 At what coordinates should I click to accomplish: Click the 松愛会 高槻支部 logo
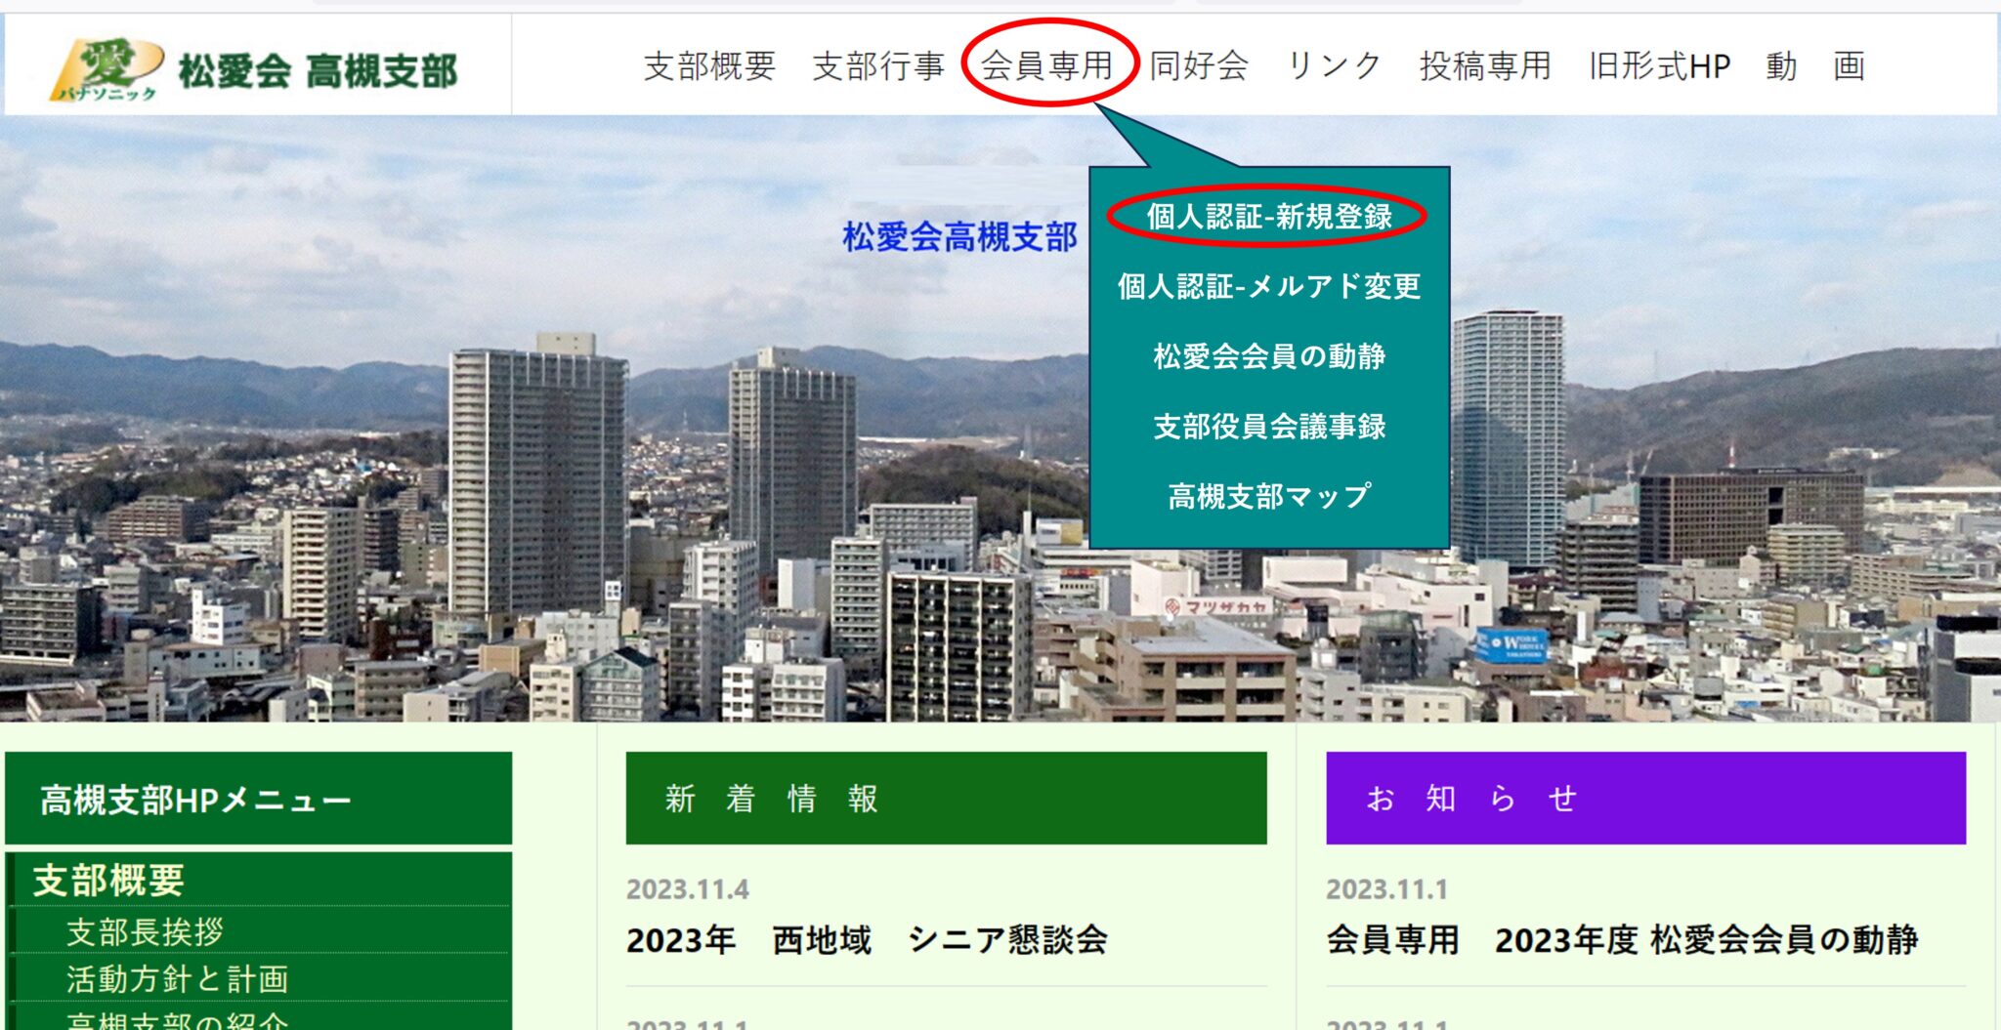click(x=256, y=68)
